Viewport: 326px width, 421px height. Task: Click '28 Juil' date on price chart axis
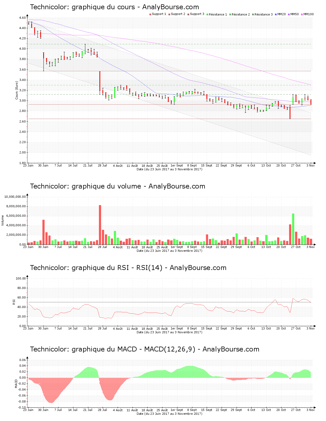[x=102, y=165]
